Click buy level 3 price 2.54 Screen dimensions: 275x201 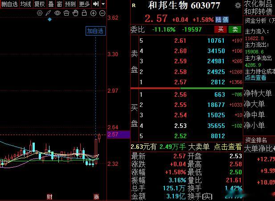[181, 115]
